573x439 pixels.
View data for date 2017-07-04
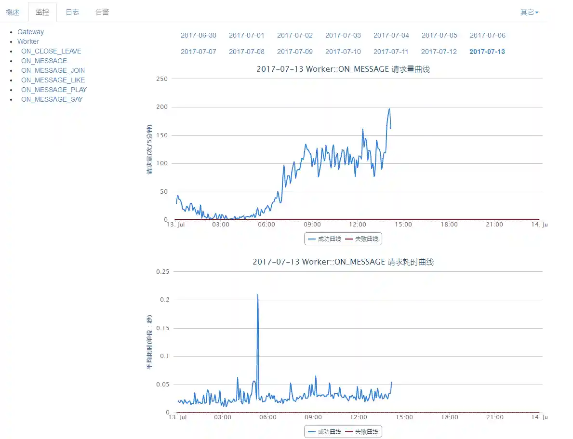pyautogui.click(x=391, y=36)
